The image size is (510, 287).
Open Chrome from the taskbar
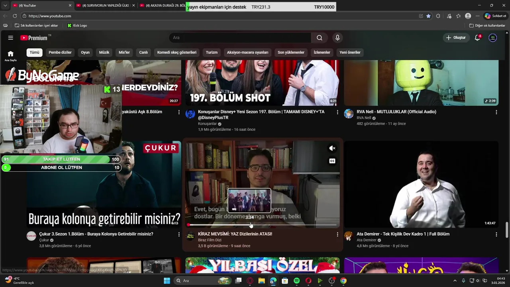[x=343, y=281]
